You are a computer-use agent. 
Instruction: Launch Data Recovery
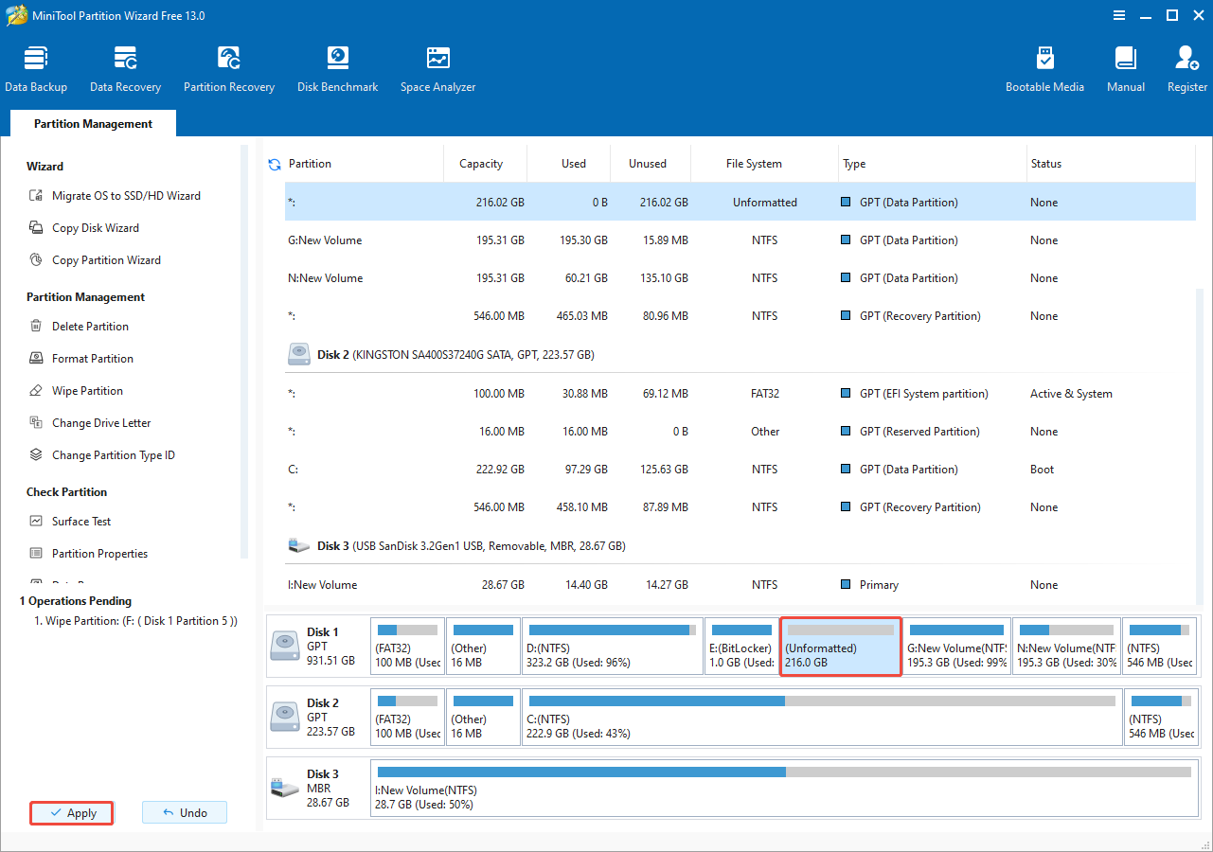[125, 66]
